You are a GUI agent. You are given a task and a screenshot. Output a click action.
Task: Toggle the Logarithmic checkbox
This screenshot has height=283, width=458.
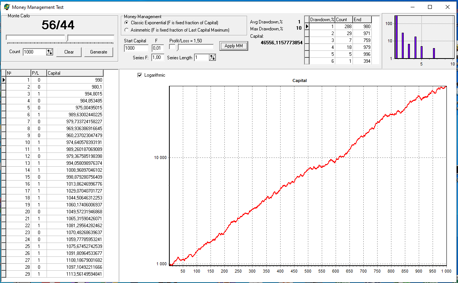point(140,75)
